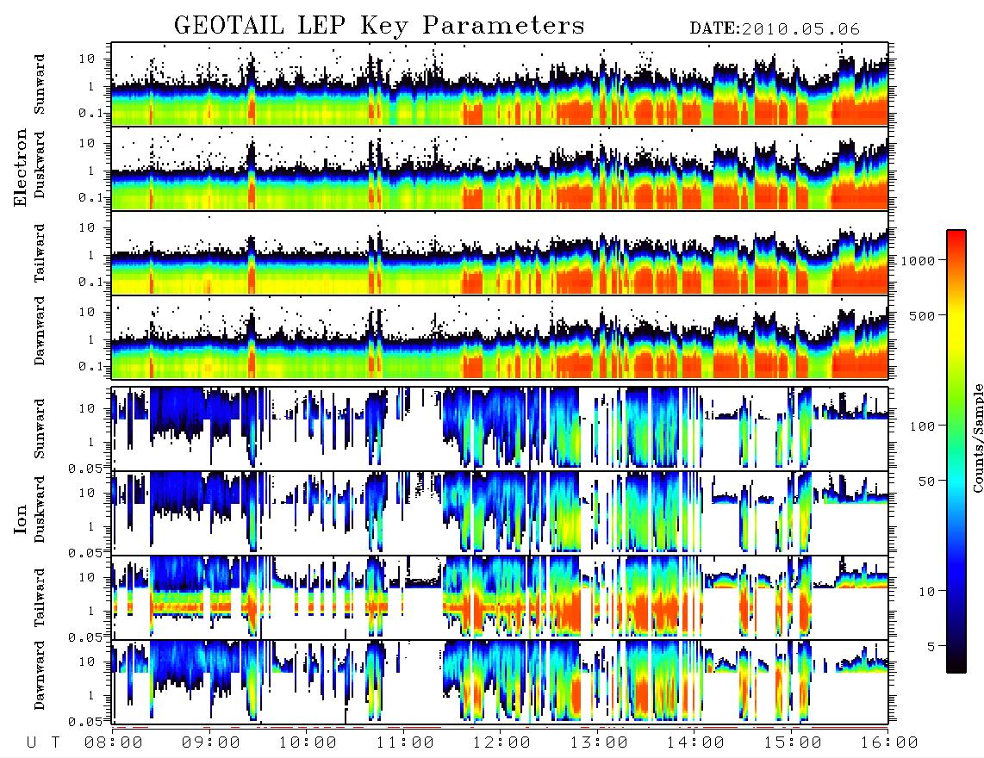Click the '16:00' time axis label
984x758 pixels.
889,742
